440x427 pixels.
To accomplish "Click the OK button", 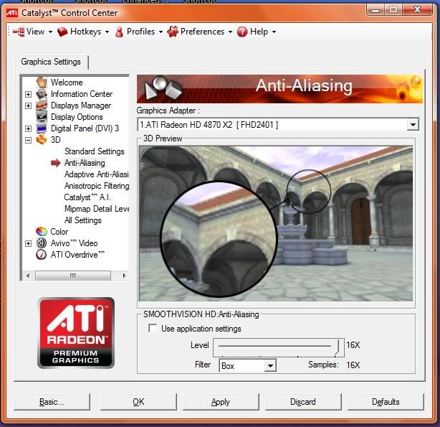I will click(138, 402).
